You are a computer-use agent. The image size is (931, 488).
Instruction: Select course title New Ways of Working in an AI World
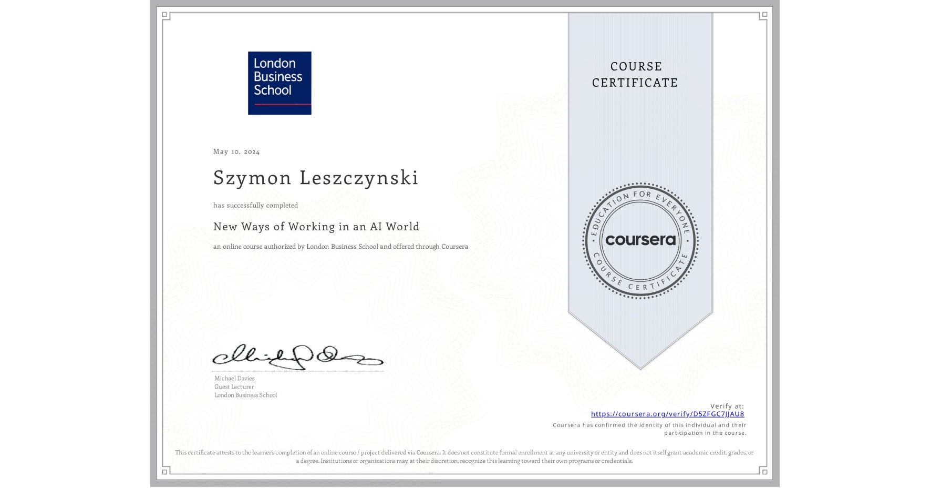(x=316, y=227)
